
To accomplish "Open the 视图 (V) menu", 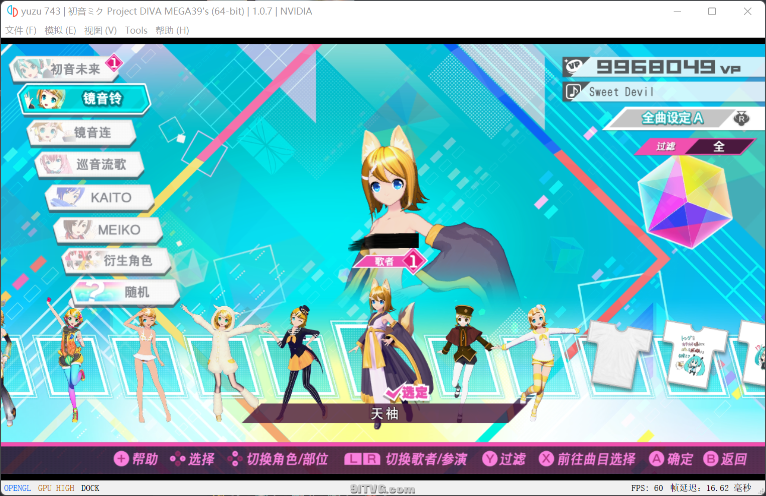I will (x=100, y=30).
